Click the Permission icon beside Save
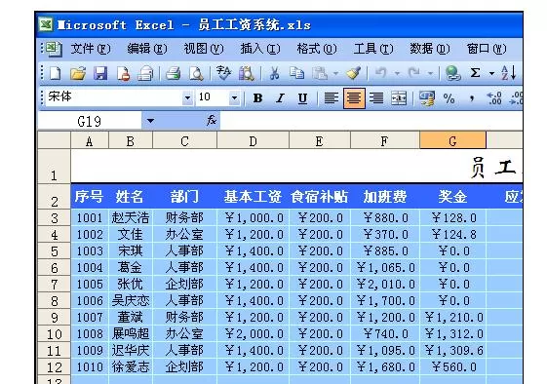The width and height of the screenshot is (547, 384). coord(123,74)
